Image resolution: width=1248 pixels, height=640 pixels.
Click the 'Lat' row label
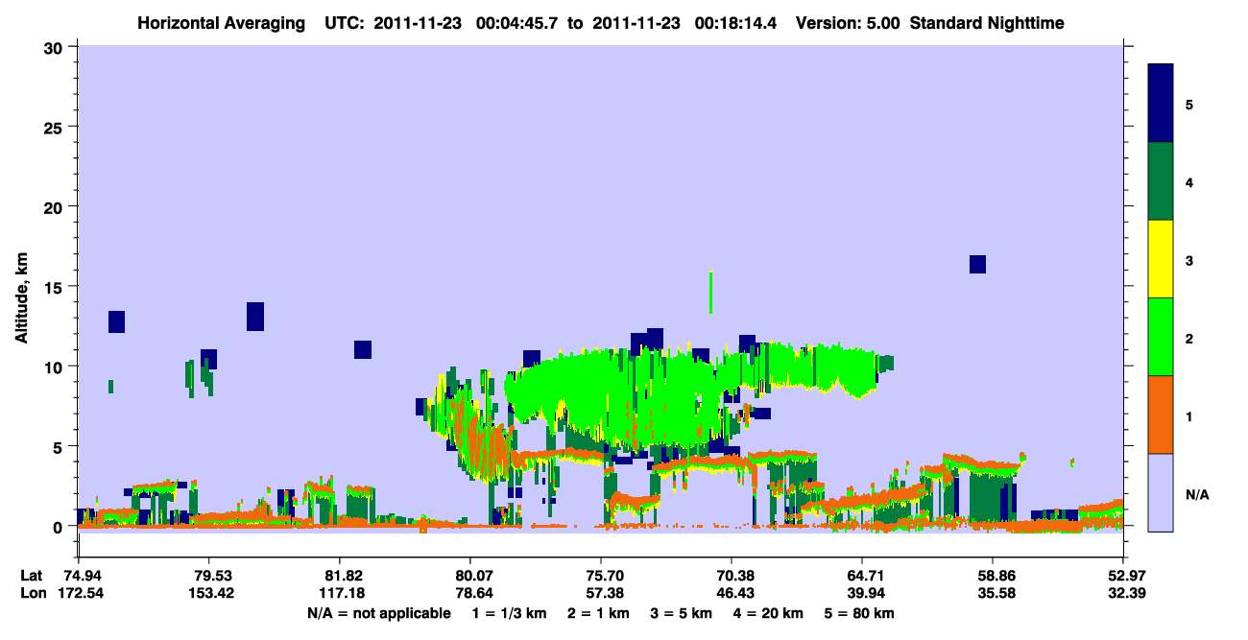(30, 576)
